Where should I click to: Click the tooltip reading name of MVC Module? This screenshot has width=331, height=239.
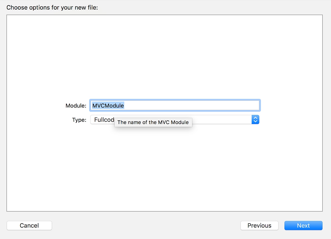[153, 122]
